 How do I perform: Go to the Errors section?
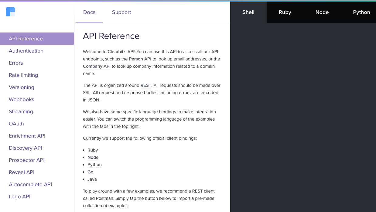click(16, 63)
